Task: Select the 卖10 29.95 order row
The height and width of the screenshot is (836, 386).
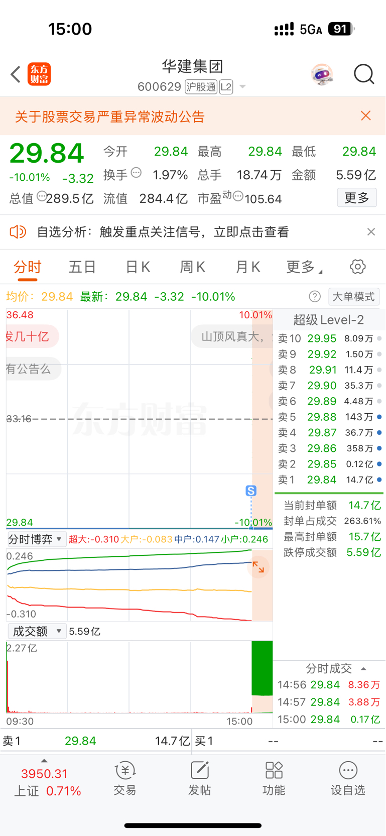Action: [x=329, y=338]
